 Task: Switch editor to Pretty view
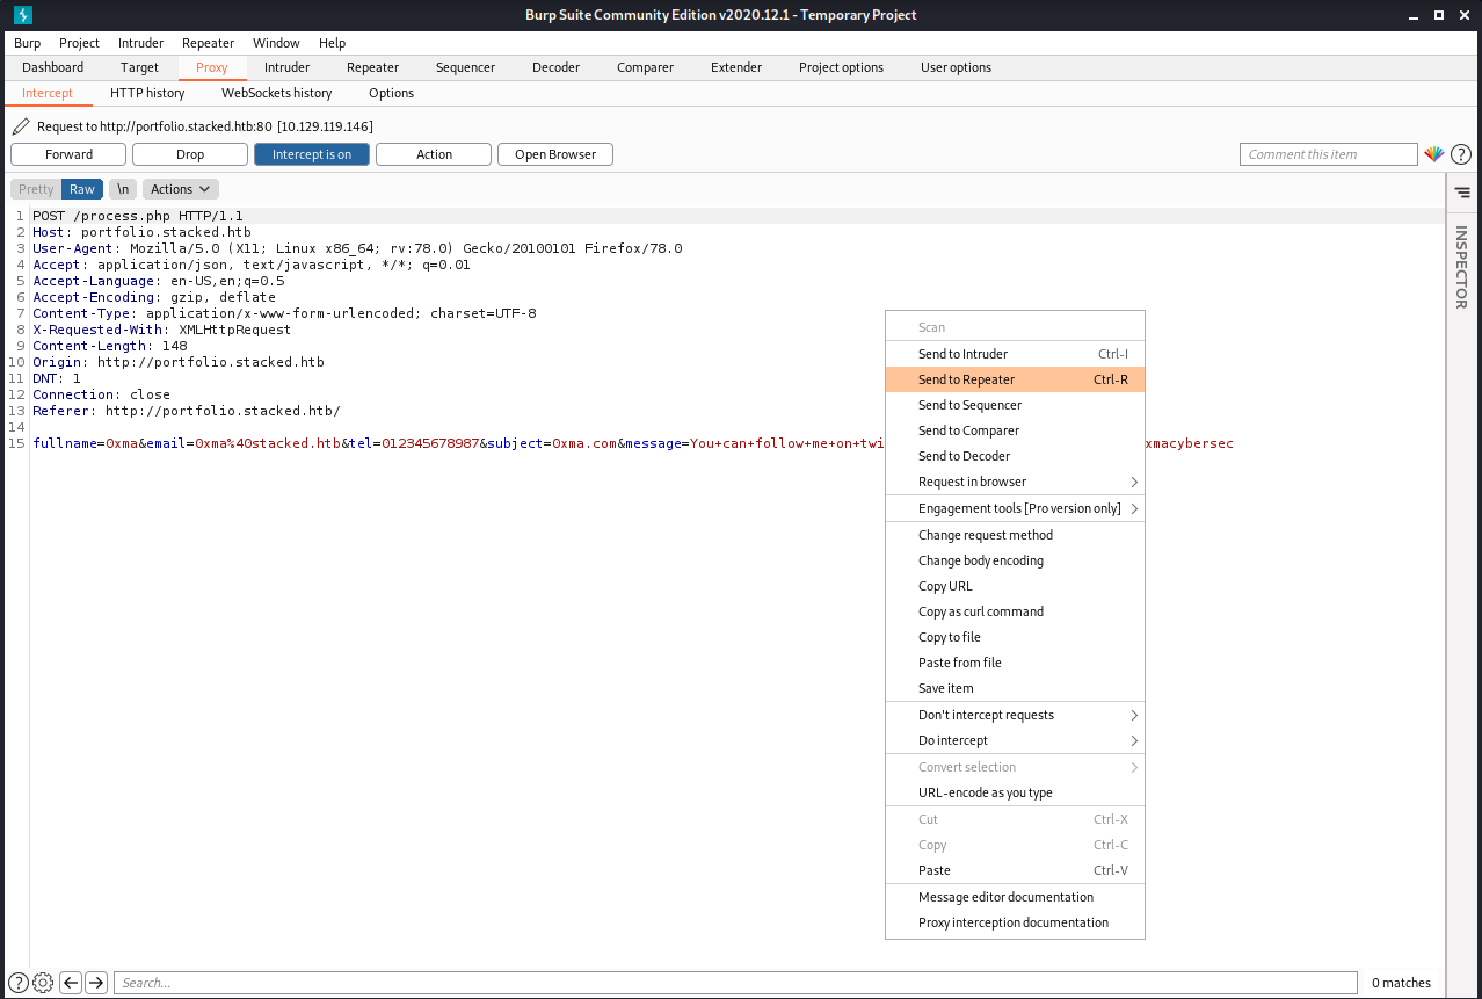click(x=35, y=189)
